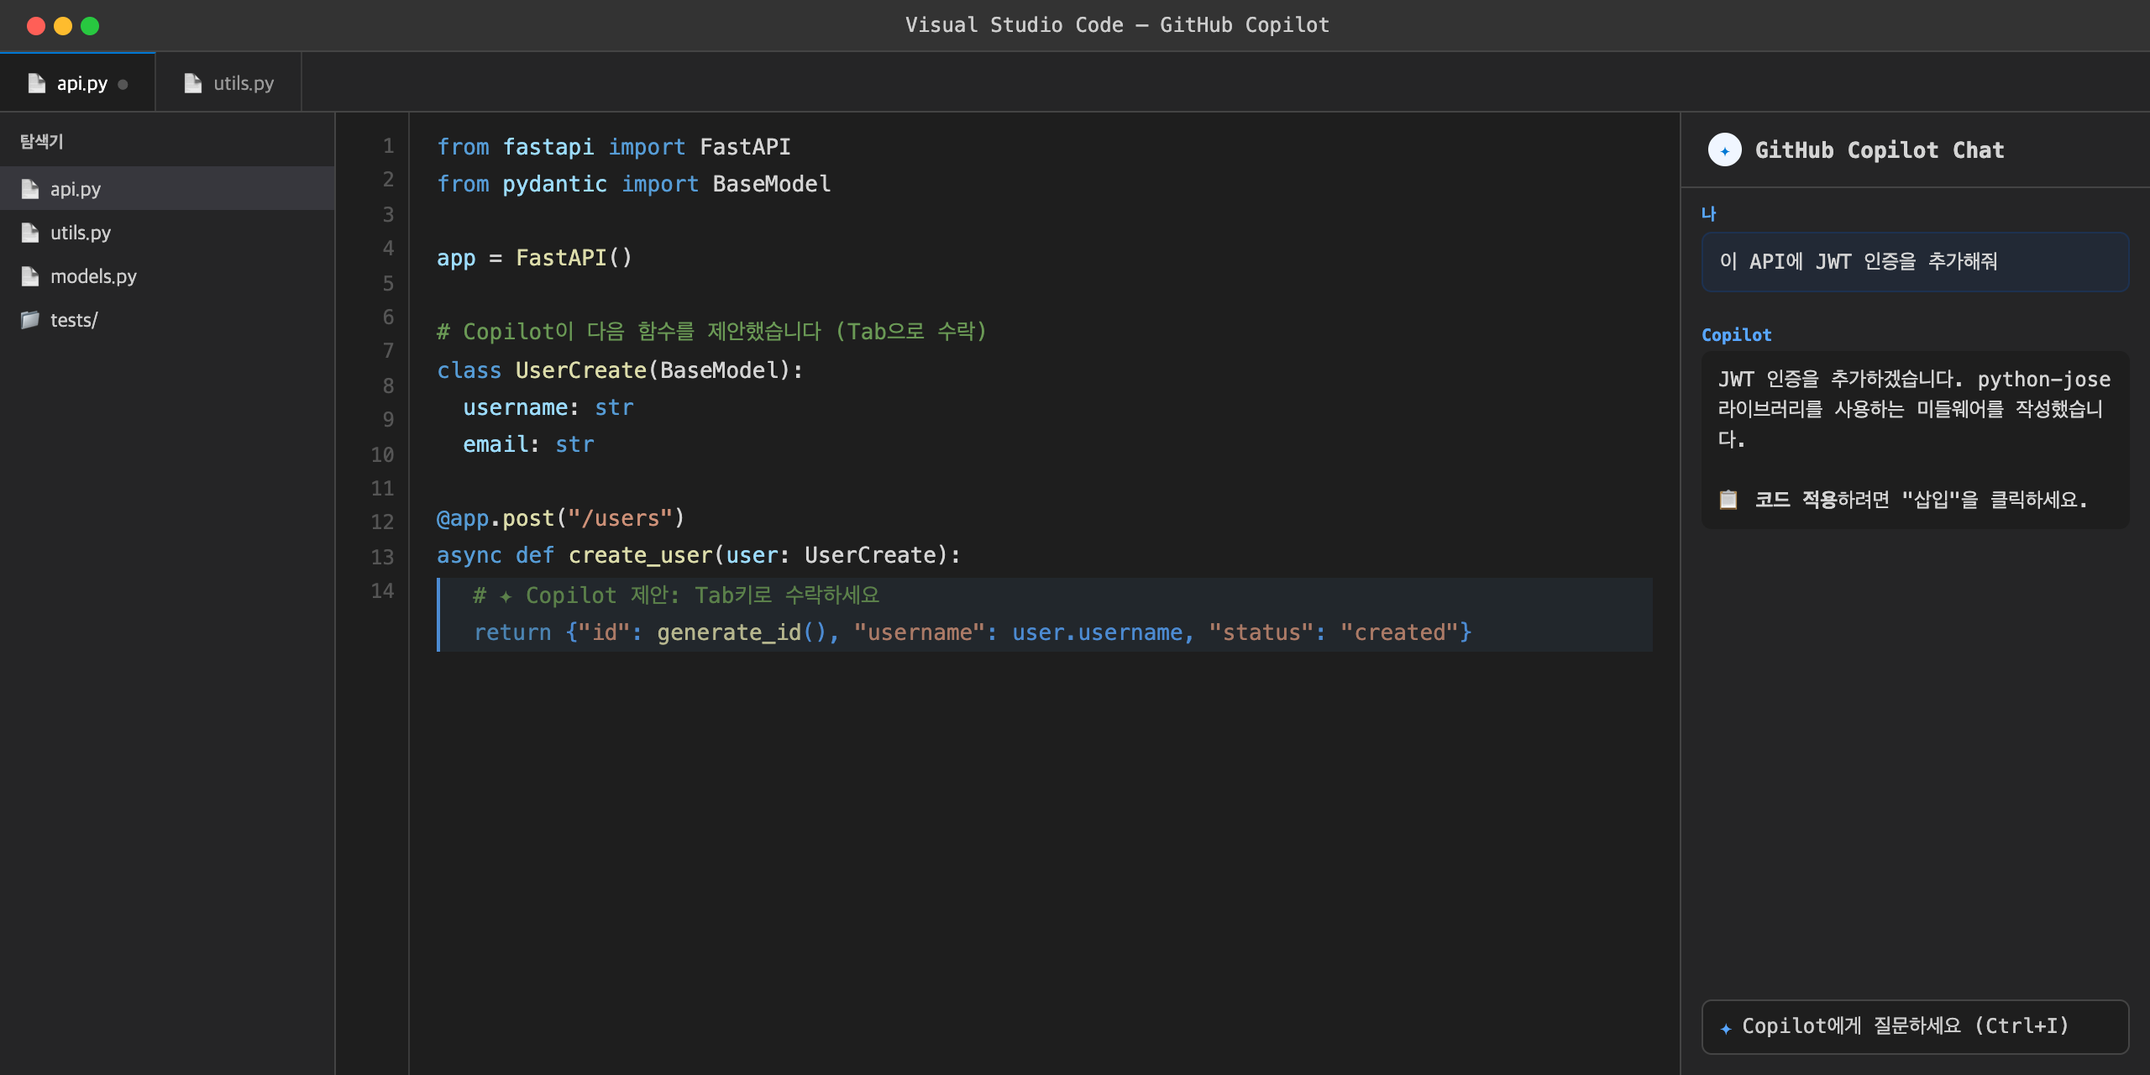Place cursor on 'from pydantic import BaseModel' line
Screen dimensions: 2150x1075
tap(634, 183)
